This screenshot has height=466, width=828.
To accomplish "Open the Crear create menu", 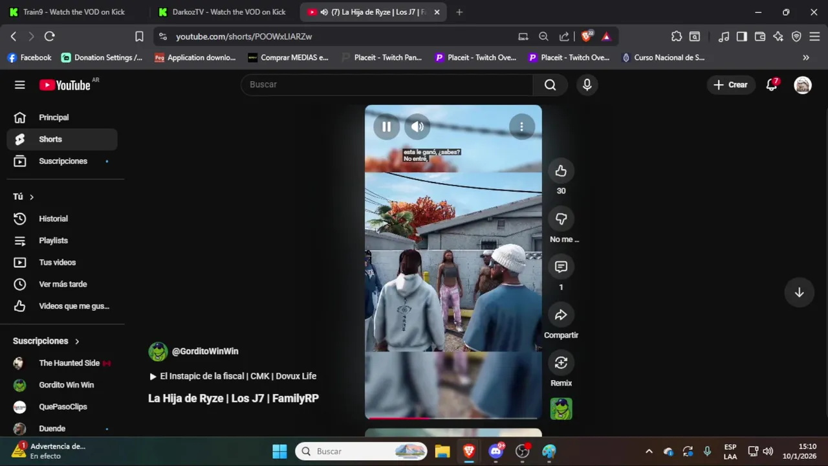I will tap(730, 85).
